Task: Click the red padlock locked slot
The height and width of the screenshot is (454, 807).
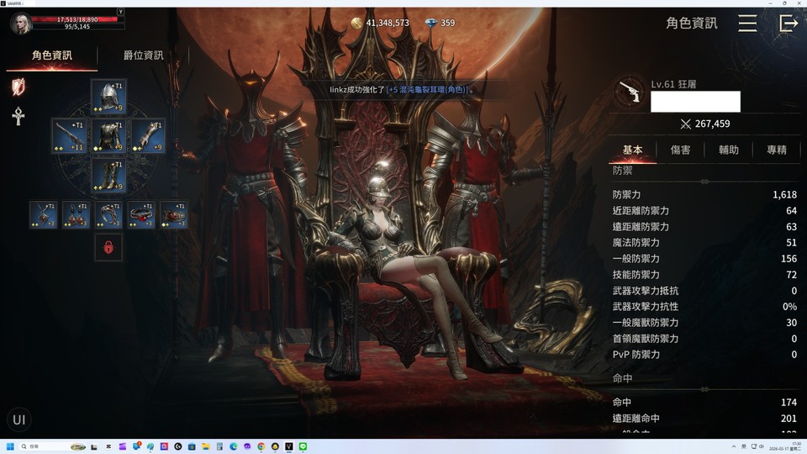Action: pos(108,247)
